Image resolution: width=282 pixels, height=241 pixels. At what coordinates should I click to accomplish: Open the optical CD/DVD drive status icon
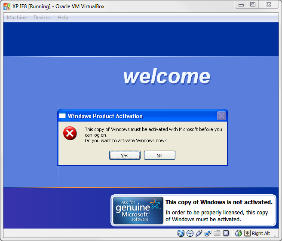pyautogui.click(x=190, y=233)
